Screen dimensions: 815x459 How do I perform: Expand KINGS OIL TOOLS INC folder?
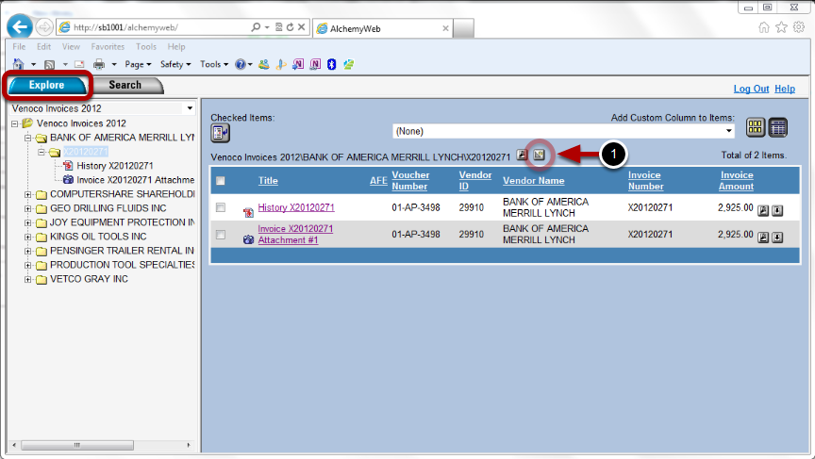point(28,237)
